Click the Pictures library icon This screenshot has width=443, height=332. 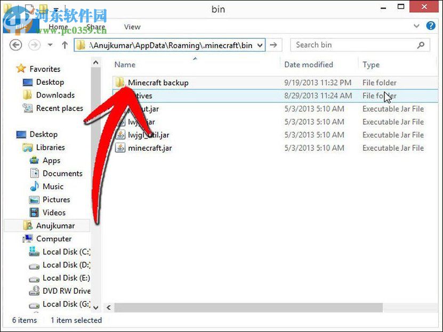(34, 200)
